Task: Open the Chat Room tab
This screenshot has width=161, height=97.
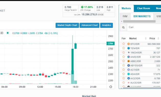Action: (143, 8)
